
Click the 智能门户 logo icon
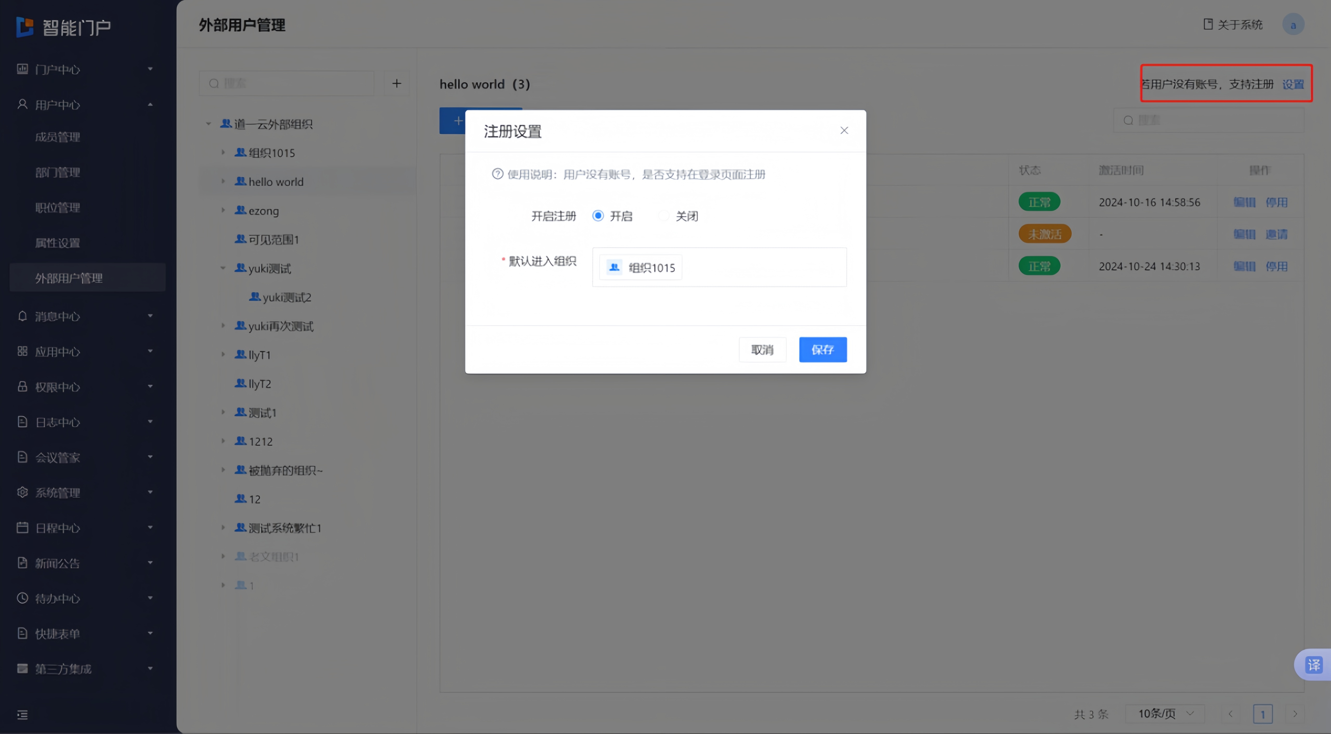tap(25, 27)
